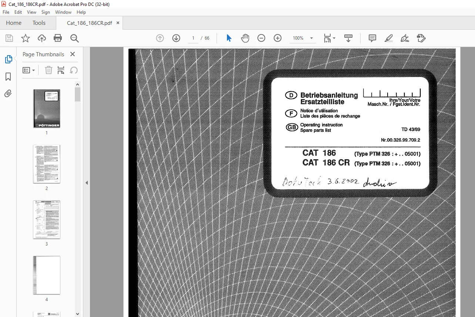
Task: Open the Window menu
Action: 63,12
